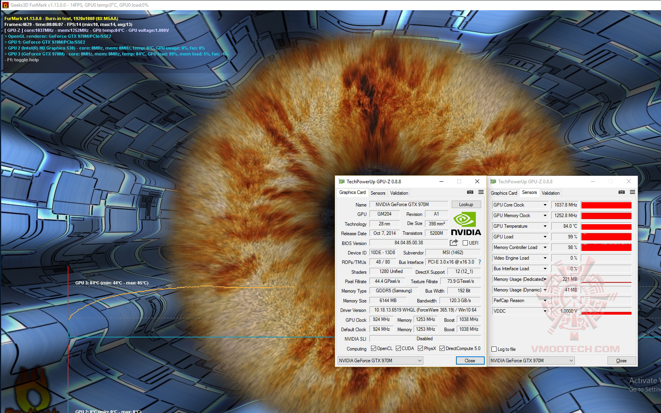
Task: Click the GPU Core Clock reading 1037.8 MHz
Action: tap(565, 205)
